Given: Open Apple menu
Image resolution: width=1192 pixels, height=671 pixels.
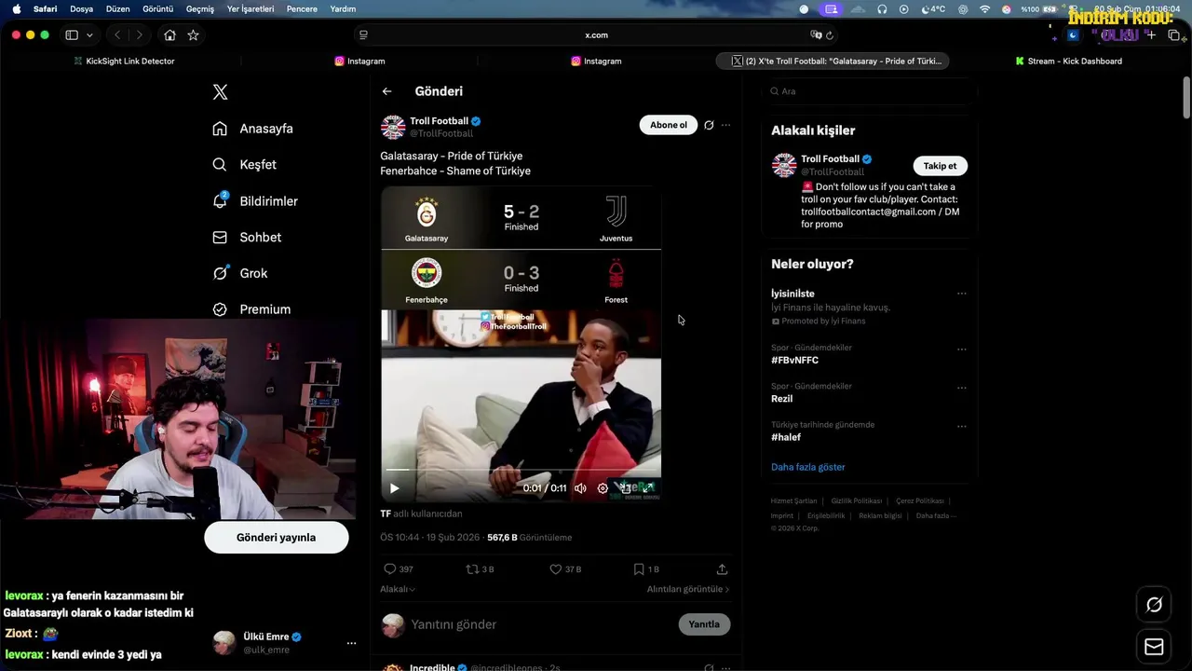Looking at the screenshot, I should pyautogui.click(x=16, y=8).
